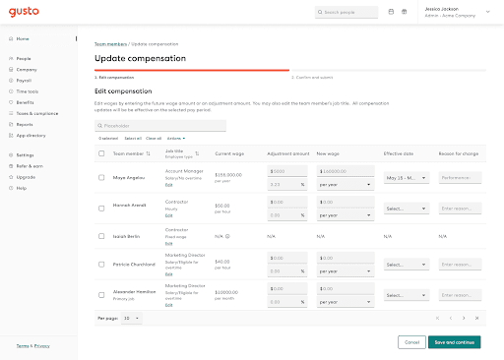The height and width of the screenshot is (360, 504).
Task: Sort by Team member column arrows
Action: (149, 153)
